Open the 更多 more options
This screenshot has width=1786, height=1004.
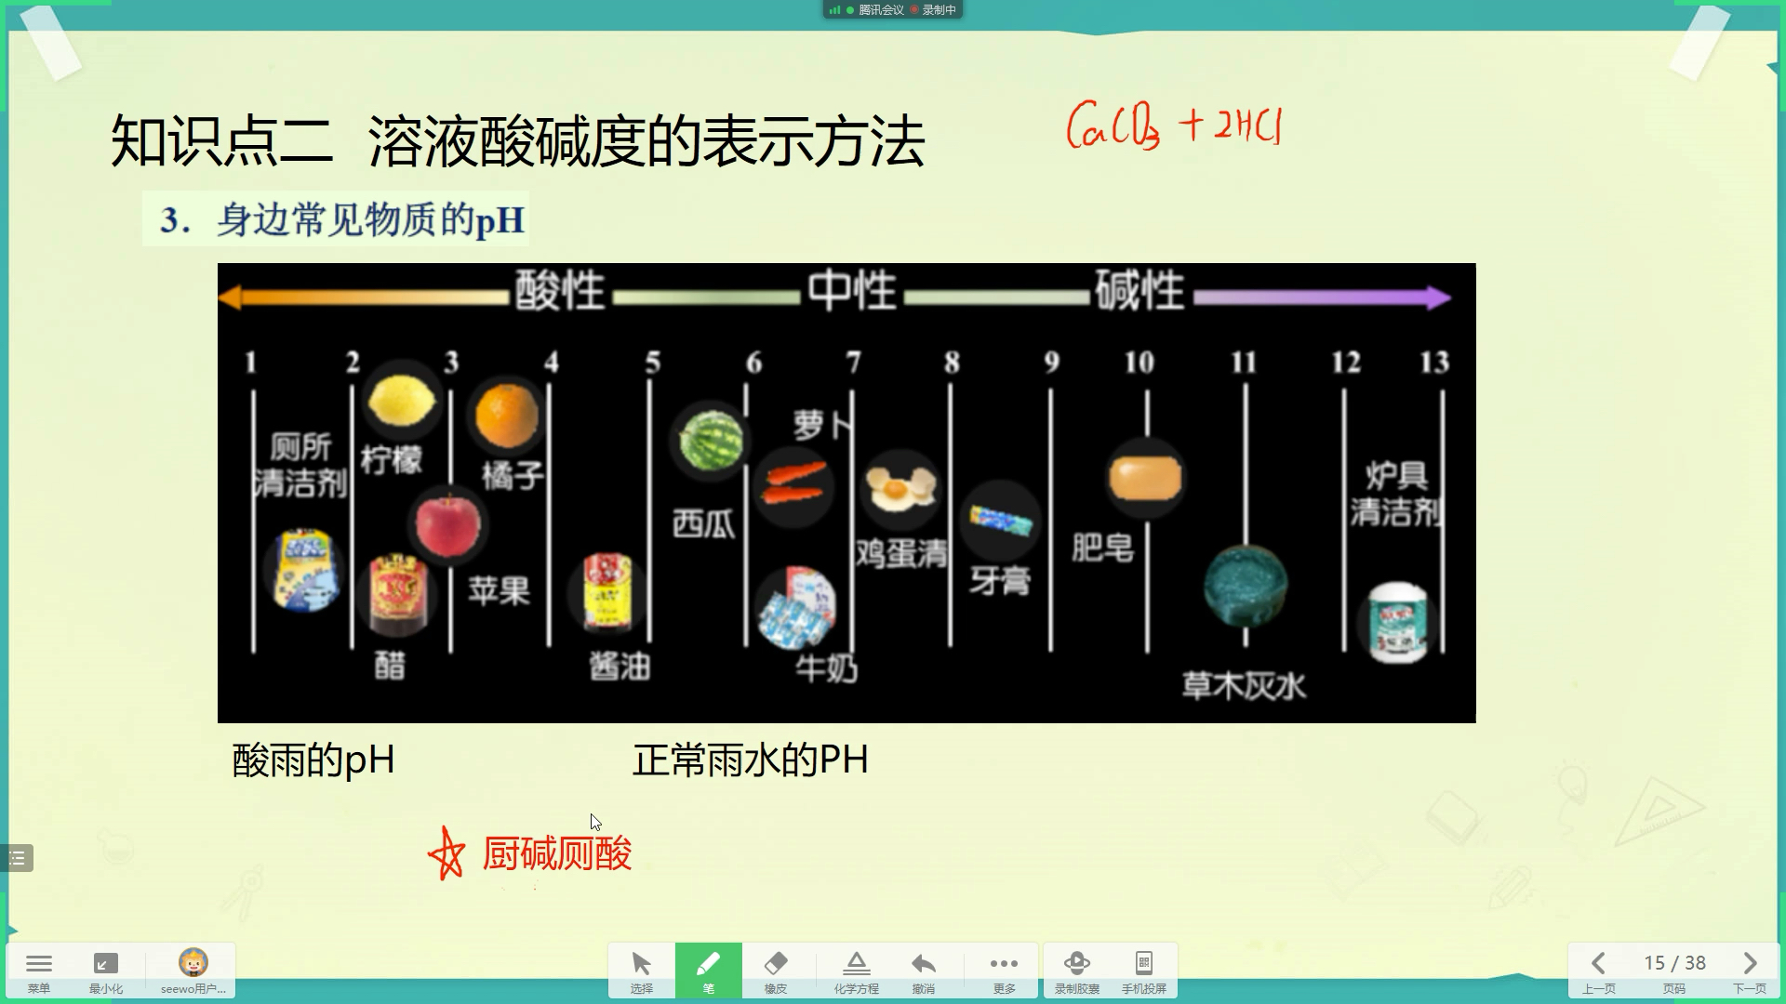click(x=1004, y=971)
